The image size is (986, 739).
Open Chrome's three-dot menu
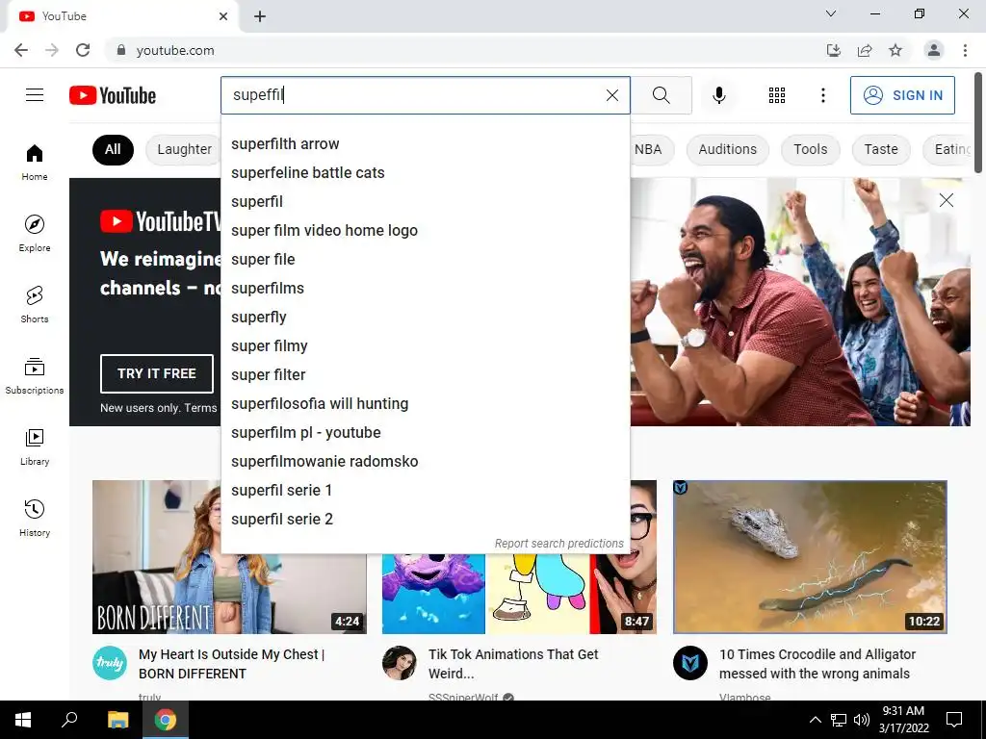click(965, 50)
